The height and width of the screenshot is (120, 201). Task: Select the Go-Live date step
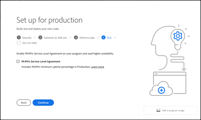tap(27, 43)
